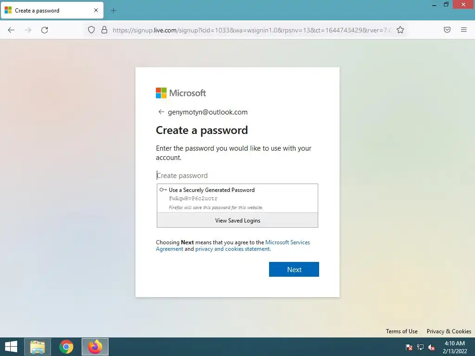Click the taskbar clock showing 4:10 AM
The height and width of the screenshot is (356, 475).
click(455, 347)
